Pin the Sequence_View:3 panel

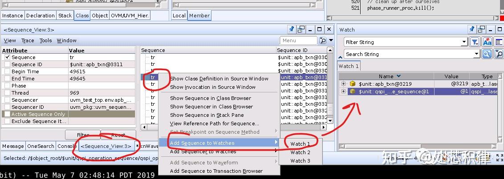click(x=291, y=29)
